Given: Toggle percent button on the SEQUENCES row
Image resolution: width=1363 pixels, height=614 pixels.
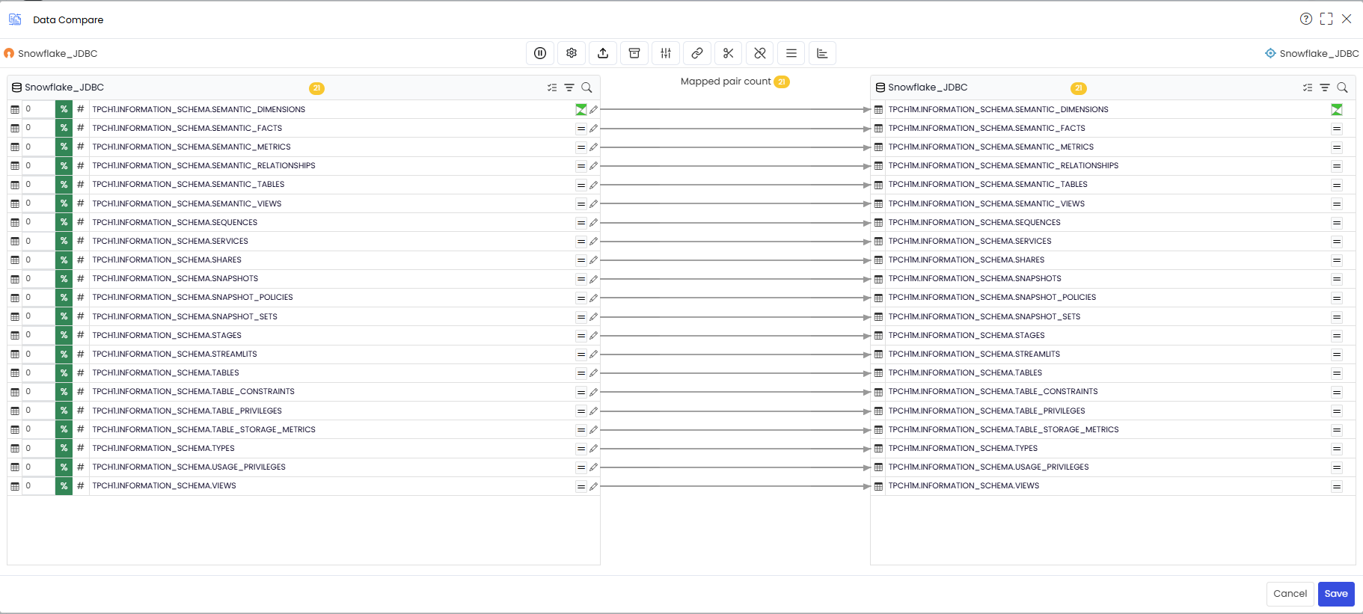Looking at the screenshot, I should click(x=64, y=222).
